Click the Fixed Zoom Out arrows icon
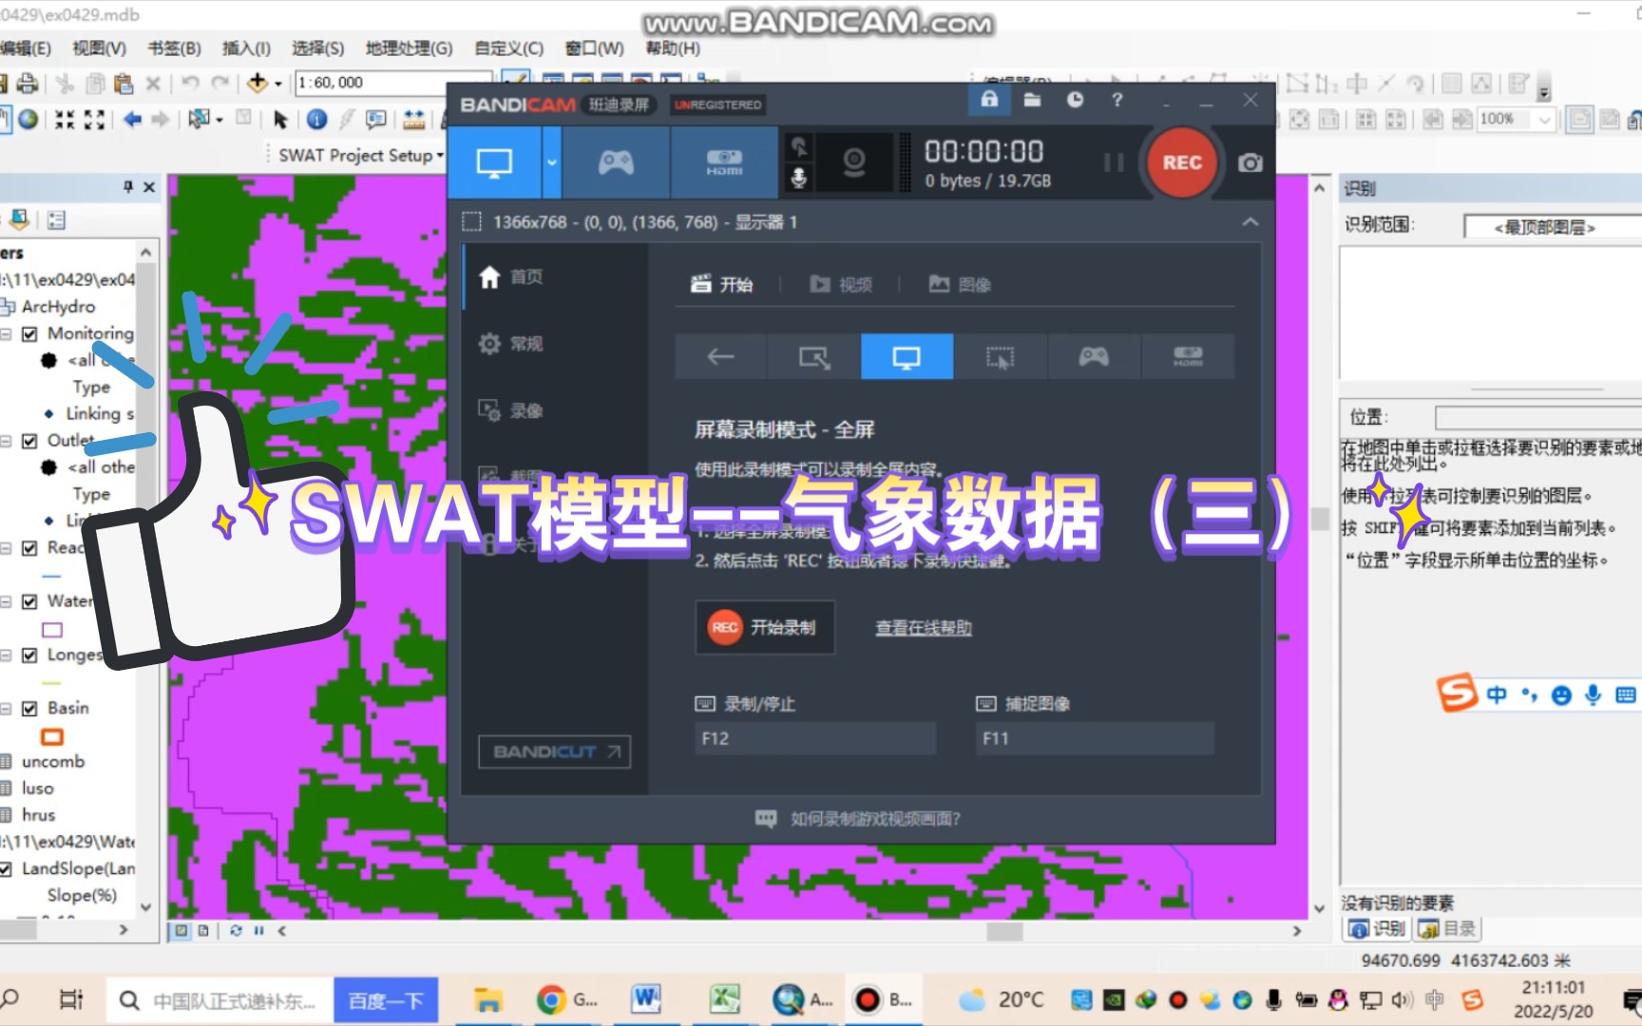Screen dimensions: 1642x1026 point(94,119)
